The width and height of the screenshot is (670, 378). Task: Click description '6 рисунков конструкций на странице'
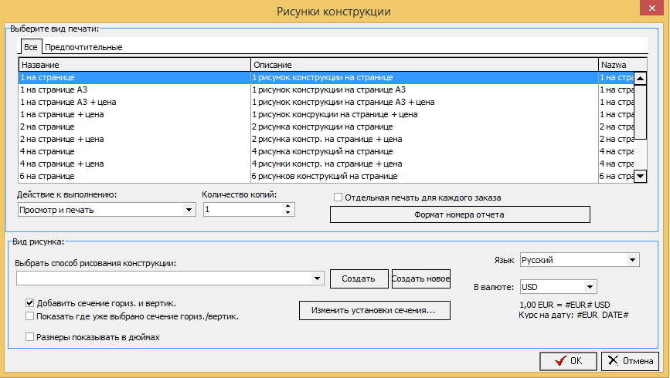[325, 176]
